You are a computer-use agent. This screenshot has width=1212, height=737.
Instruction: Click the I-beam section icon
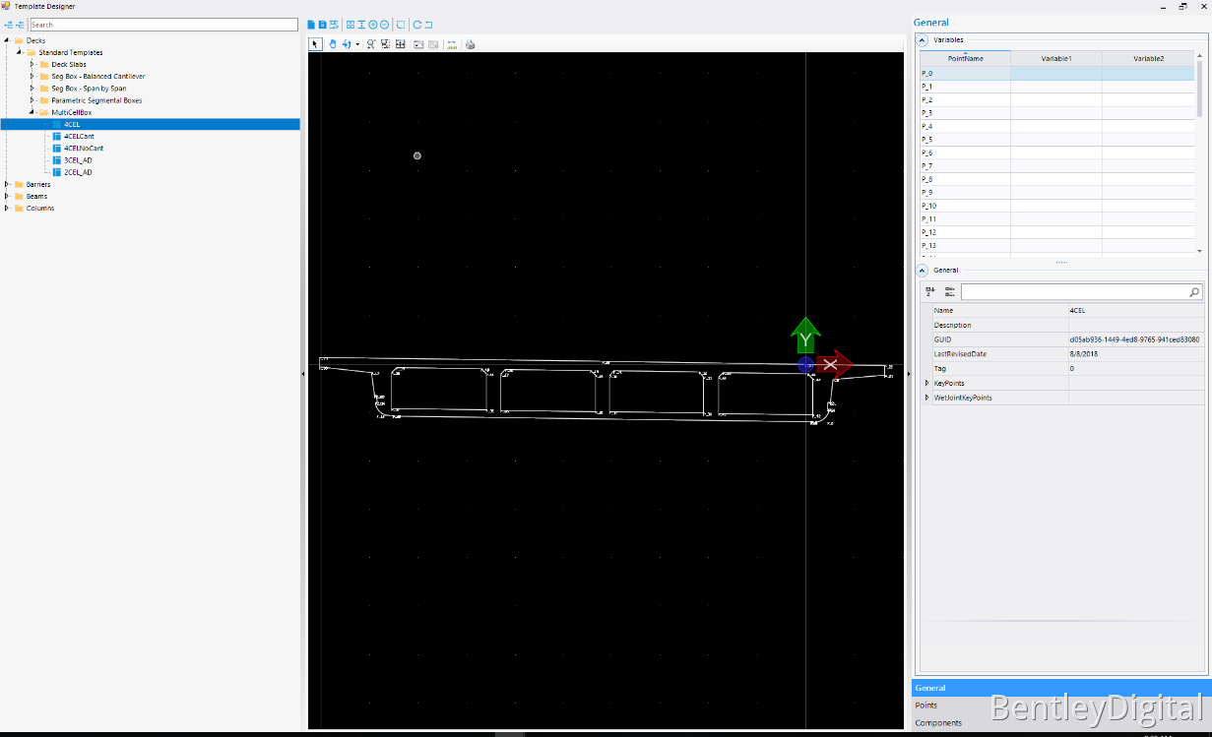click(x=361, y=25)
